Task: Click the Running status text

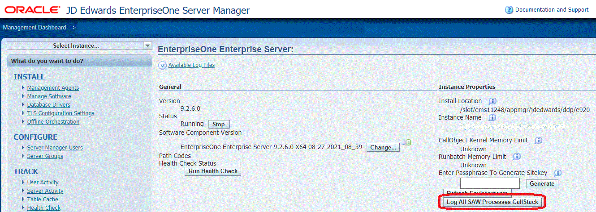Action: click(x=192, y=124)
